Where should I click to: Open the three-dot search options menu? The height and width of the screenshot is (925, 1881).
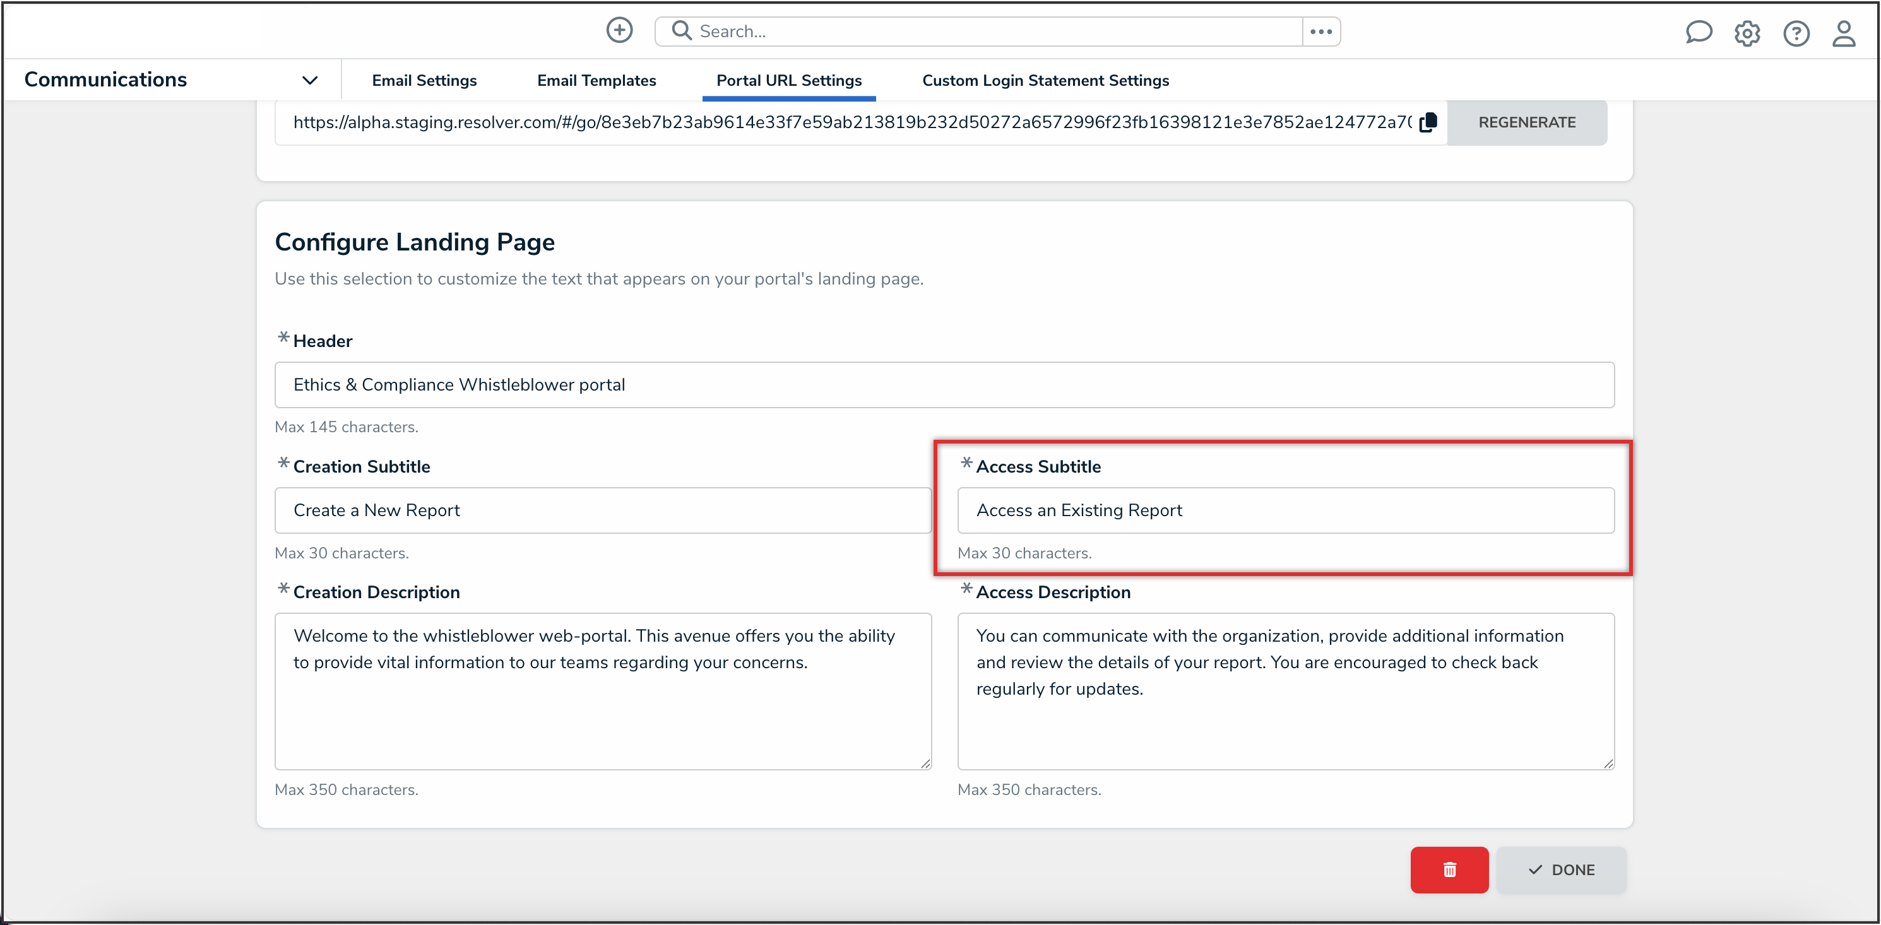coord(1320,32)
